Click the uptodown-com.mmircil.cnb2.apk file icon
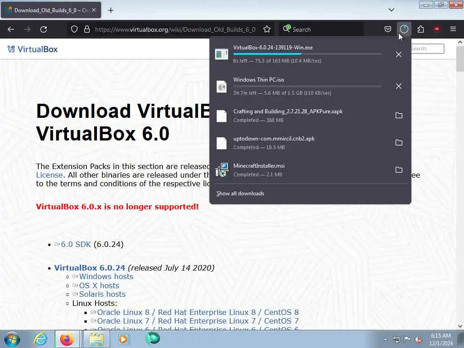The height and width of the screenshot is (348, 464). coord(221,143)
